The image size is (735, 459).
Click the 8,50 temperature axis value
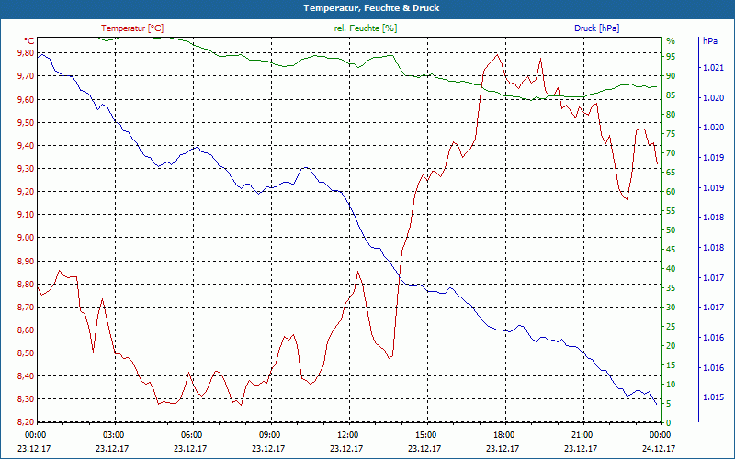(x=26, y=353)
